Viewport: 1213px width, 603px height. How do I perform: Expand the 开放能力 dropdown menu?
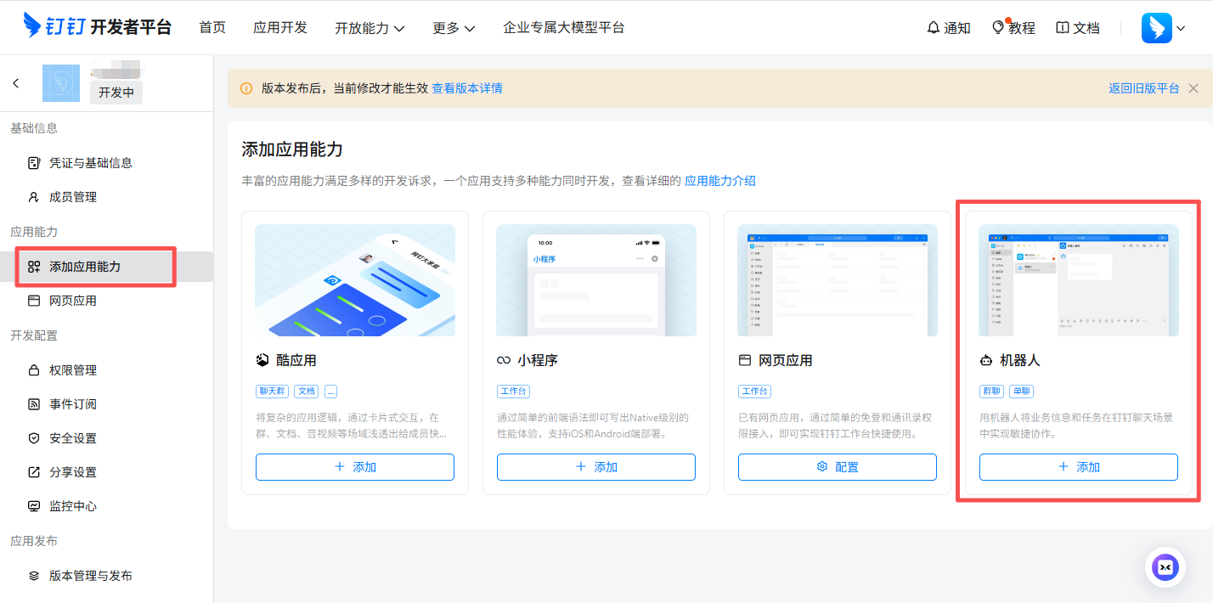pos(370,28)
